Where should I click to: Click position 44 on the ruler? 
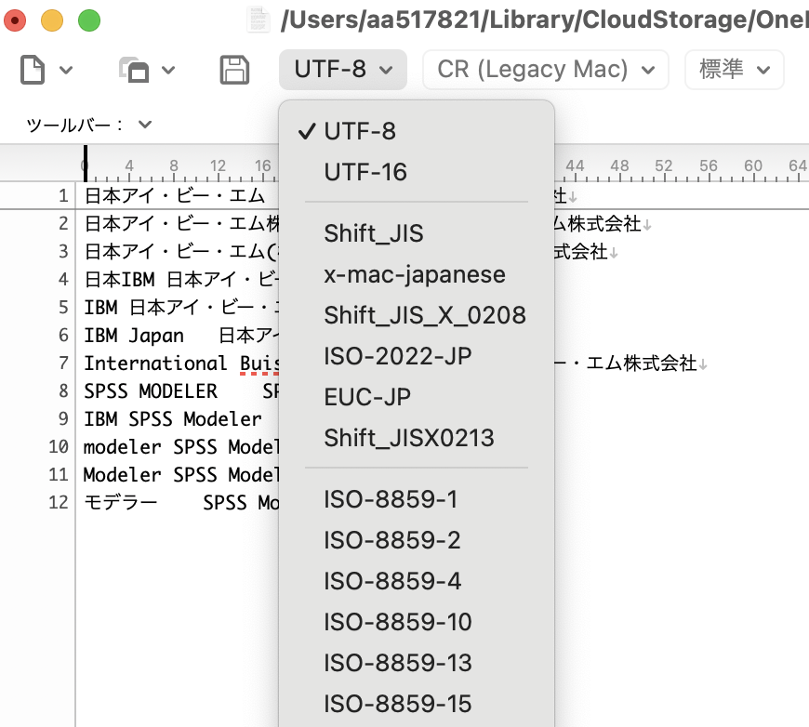click(x=576, y=165)
